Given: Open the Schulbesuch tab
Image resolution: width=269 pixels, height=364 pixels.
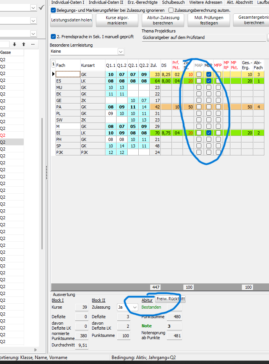Looking at the screenshot, I should [x=173, y=2].
